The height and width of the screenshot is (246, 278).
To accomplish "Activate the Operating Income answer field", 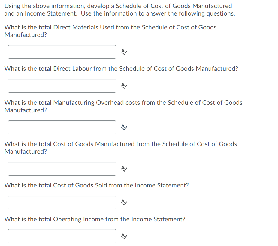I will click(x=62, y=236).
